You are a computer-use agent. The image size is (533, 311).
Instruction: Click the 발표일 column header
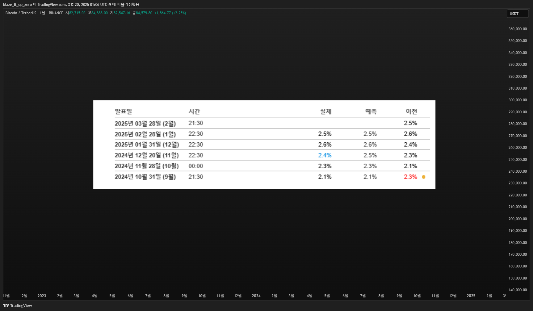pyautogui.click(x=123, y=111)
